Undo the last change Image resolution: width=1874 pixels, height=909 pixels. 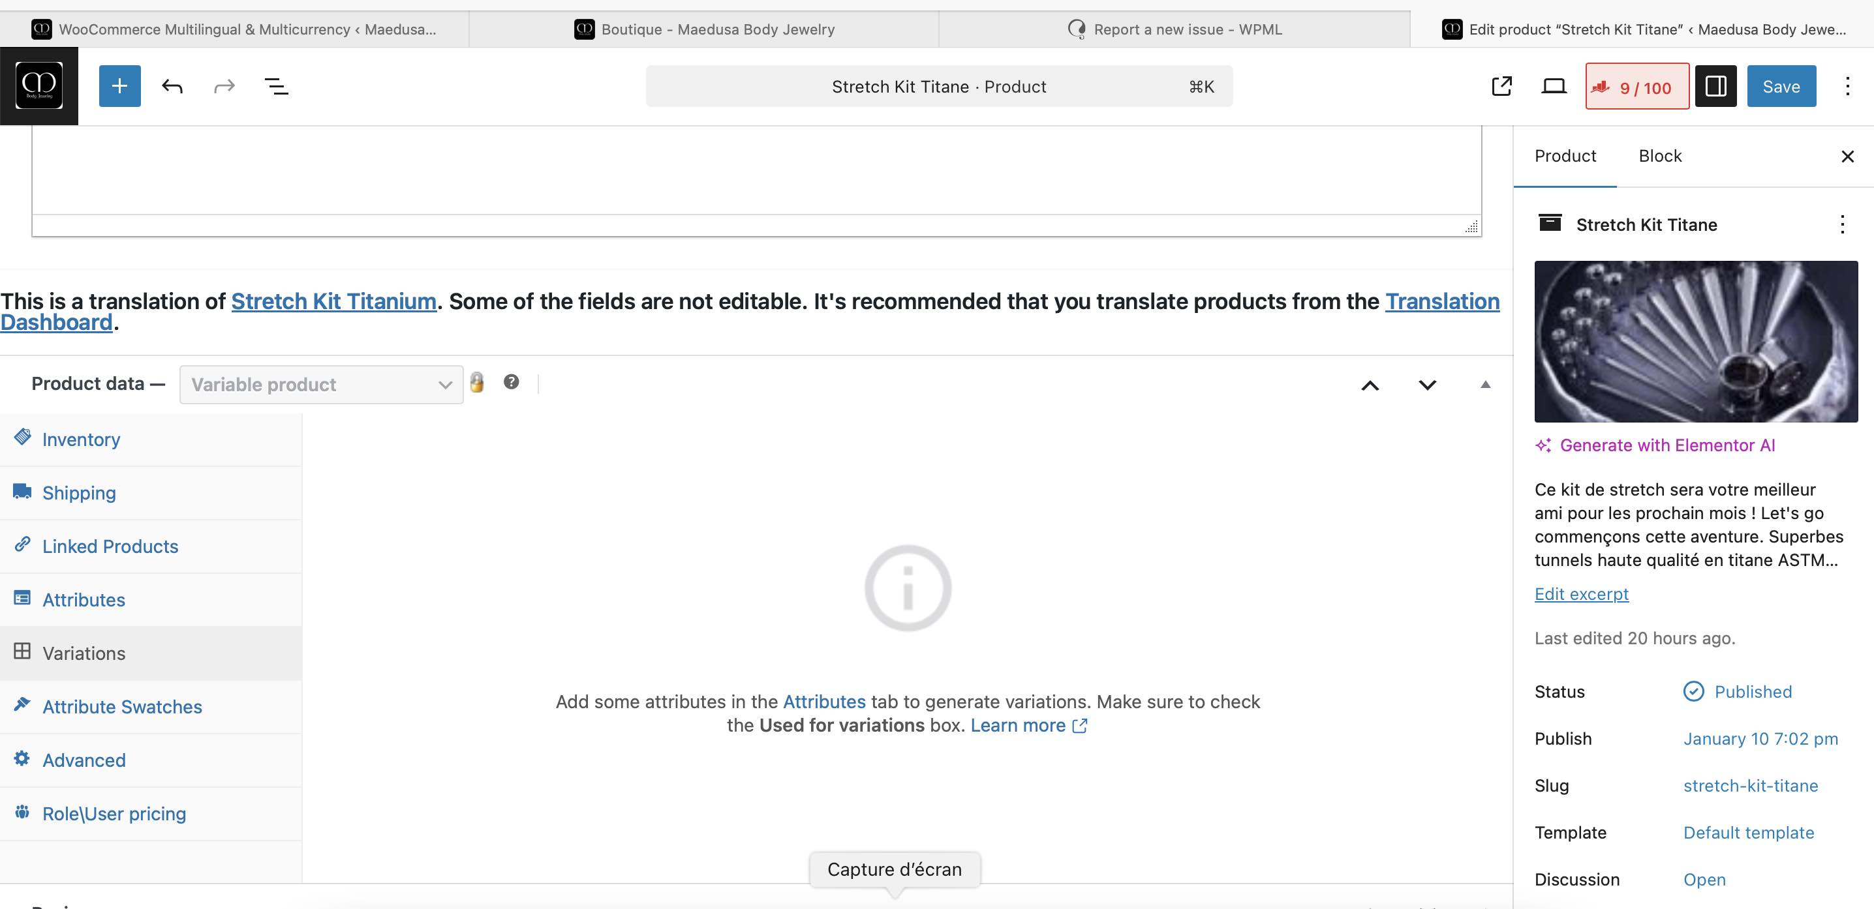tap(172, 87)
